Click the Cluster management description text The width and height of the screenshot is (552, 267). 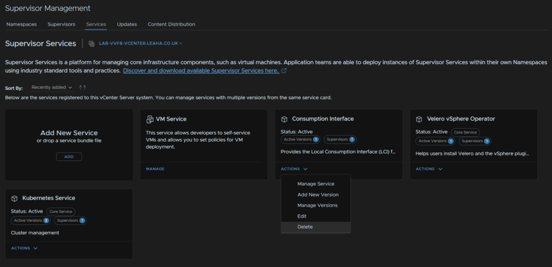click(x=35, y=233)
